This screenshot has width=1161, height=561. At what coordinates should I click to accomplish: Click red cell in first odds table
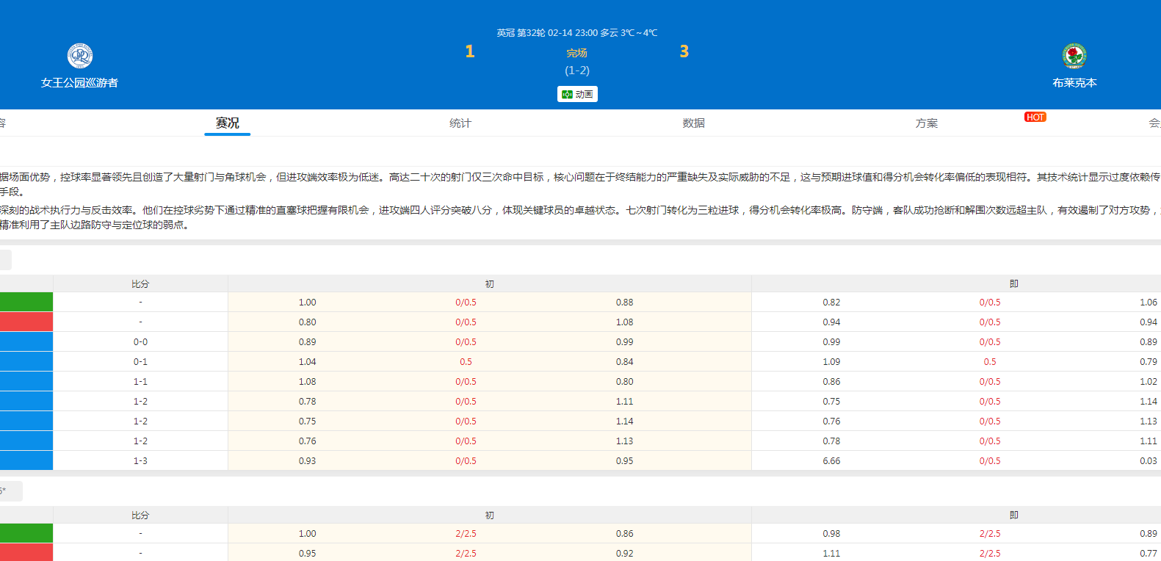(26, 322)
